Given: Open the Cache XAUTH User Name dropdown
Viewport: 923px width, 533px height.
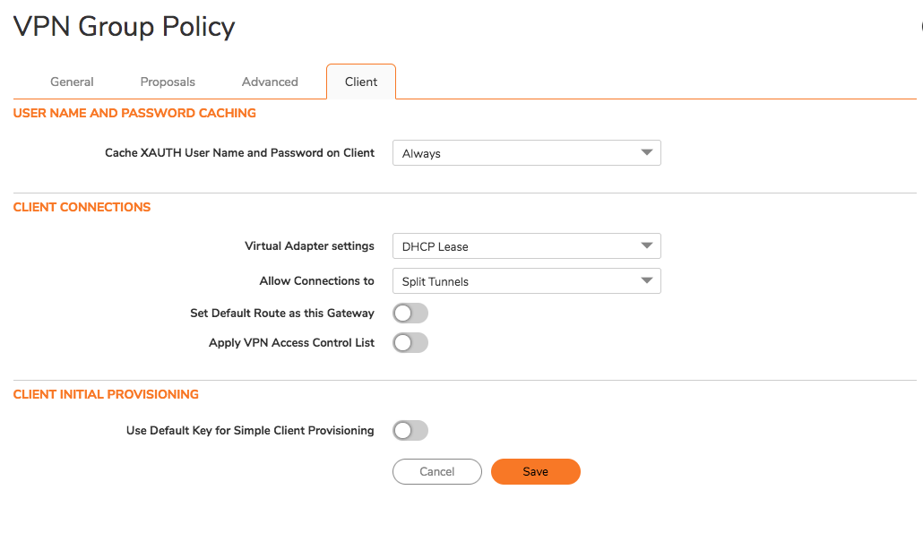Looking at the screenshot, I should point(526,152).
